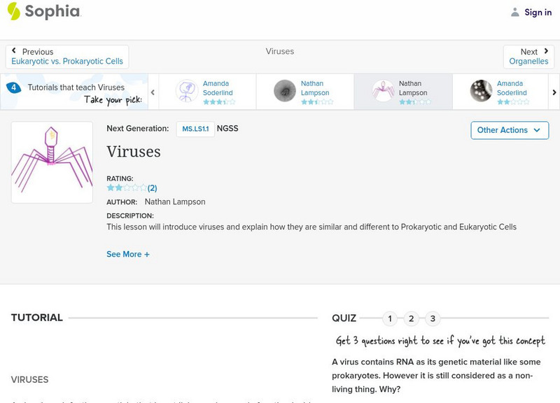The width and height of the screenshot is (560, 403).
Task: Select the highlighted Nathan Lampson tutorial
Action: [x=402, y=91]
